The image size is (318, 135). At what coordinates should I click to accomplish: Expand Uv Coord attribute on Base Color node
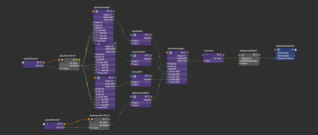60,68
